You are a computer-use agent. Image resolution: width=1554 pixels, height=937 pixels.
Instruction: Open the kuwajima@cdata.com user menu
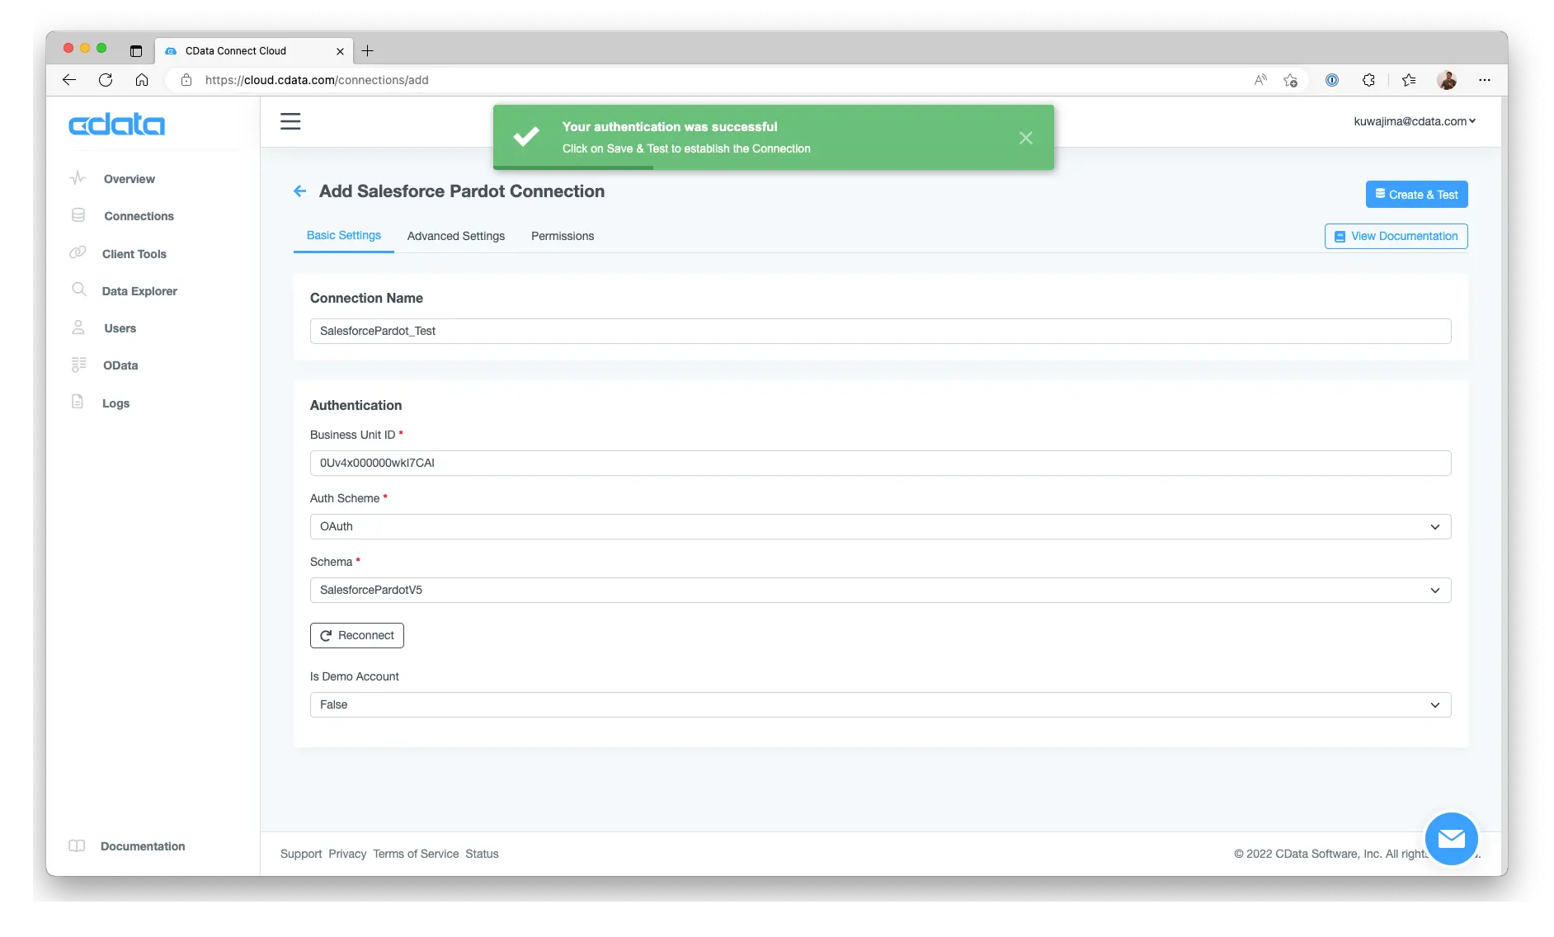click(1415, 121)
